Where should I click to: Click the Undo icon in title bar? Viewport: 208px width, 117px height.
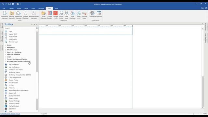(x=3, y=4)
